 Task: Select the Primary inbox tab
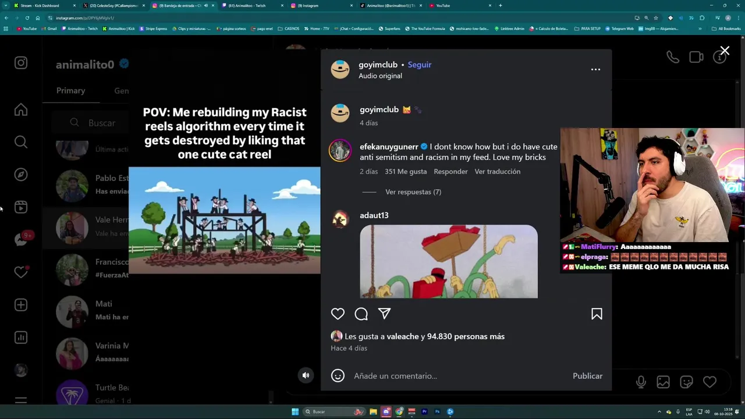(70, 90)
